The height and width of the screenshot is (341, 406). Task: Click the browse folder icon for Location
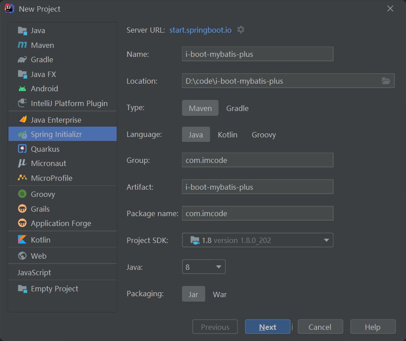386,81
